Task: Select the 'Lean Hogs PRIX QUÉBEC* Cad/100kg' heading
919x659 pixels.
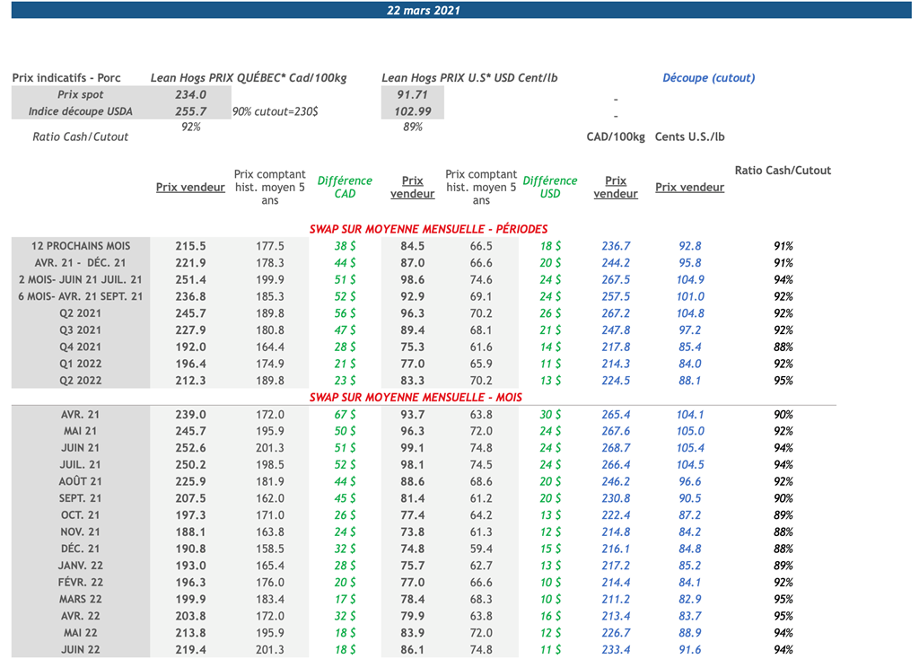Action: tap(248, 78)
